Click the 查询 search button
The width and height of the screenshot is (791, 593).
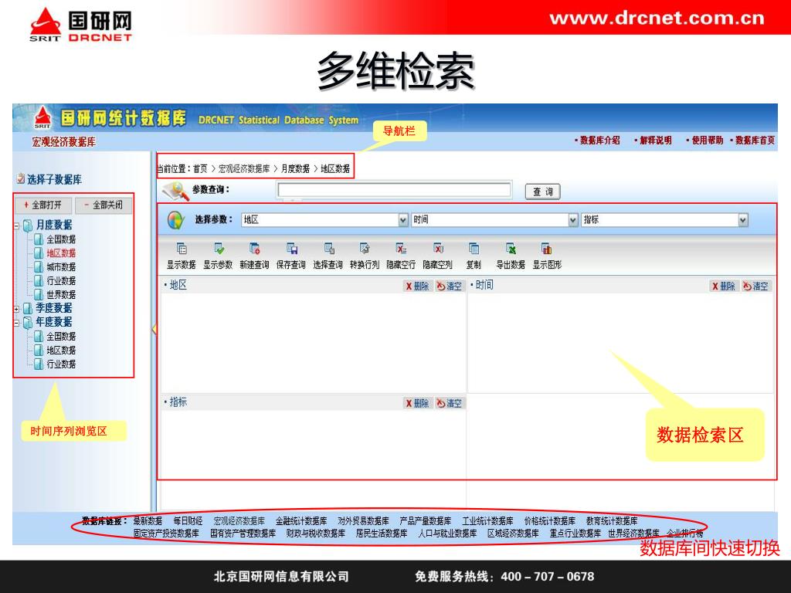click(543, 191)
